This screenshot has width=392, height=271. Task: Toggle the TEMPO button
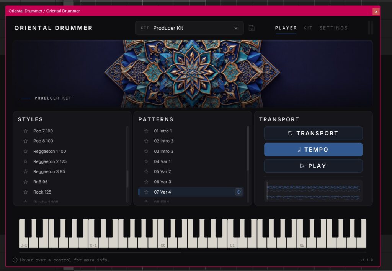(313, 150)
